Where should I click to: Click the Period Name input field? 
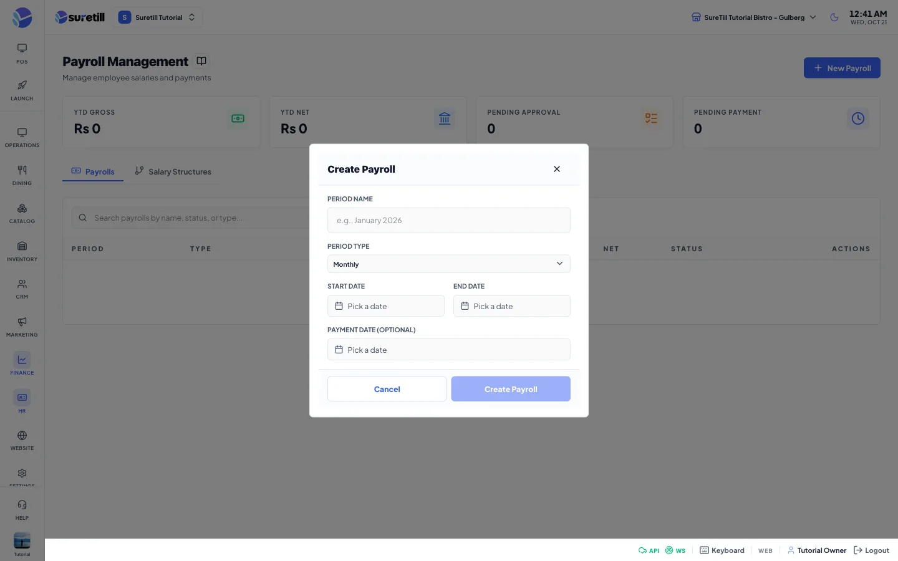tap(449, 220)
